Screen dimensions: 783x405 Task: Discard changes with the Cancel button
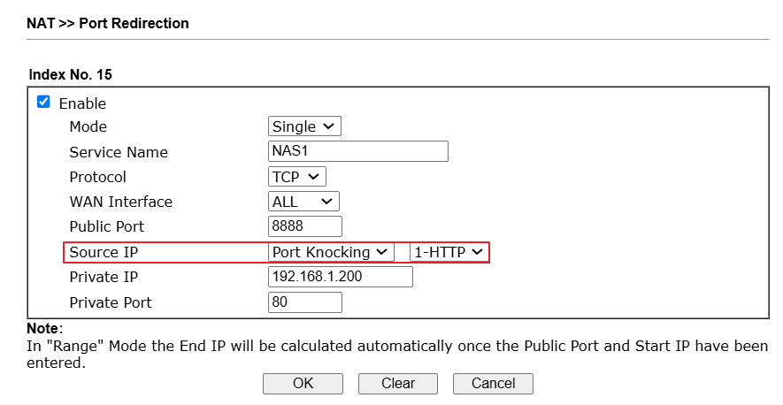point(494,384)
